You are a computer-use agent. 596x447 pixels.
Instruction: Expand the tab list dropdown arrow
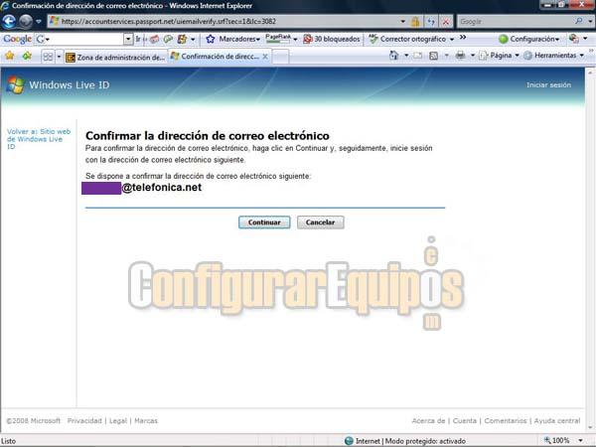(59, 57)
